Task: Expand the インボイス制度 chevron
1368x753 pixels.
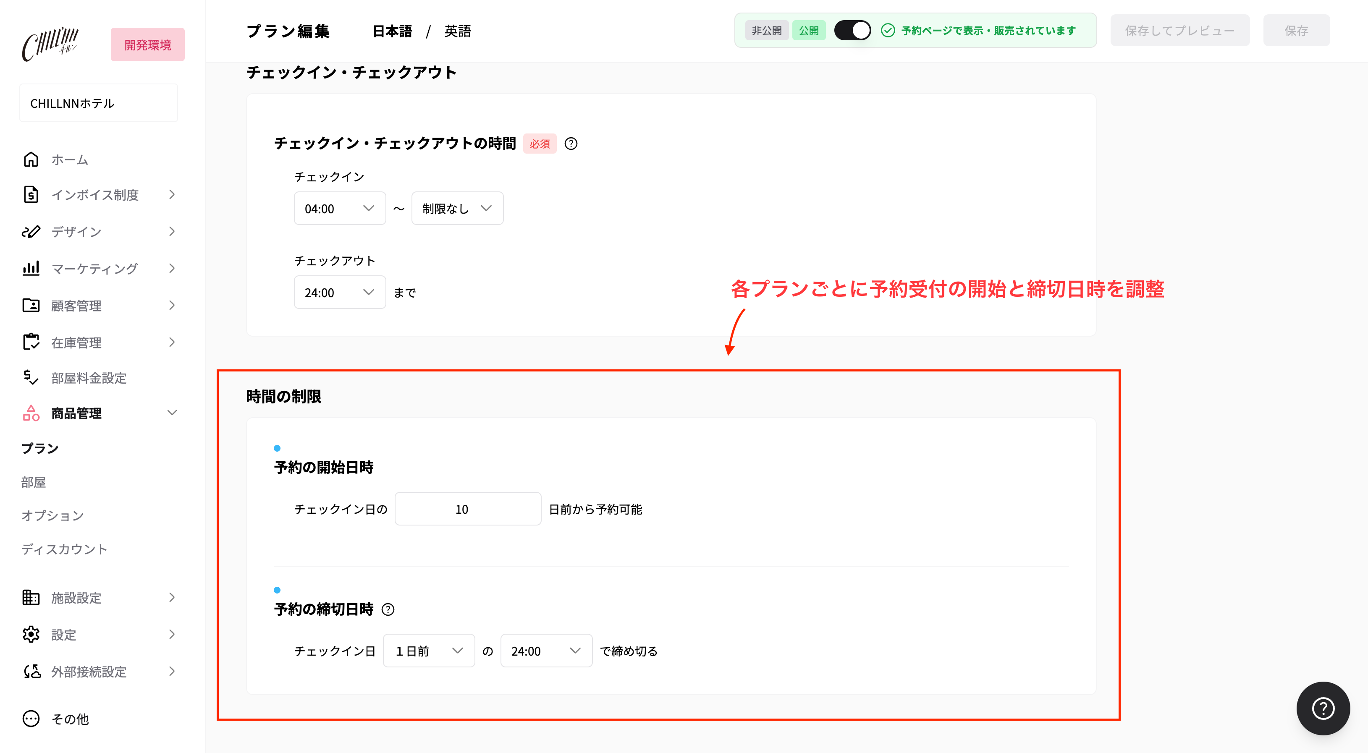Action: (x=172, y=194)
